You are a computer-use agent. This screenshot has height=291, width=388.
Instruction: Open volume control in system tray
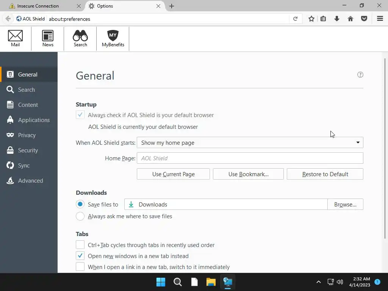coord(340,282)
